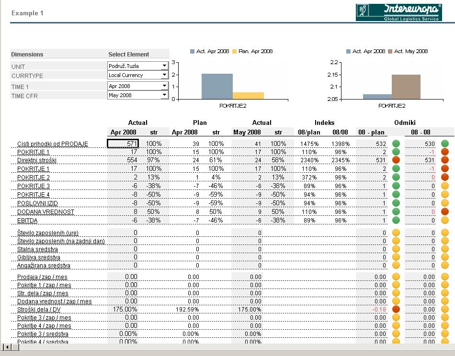Click the green 08-08 indicator in Cisti prihodki row
455x356 pixels.
(x=445, y=144)
